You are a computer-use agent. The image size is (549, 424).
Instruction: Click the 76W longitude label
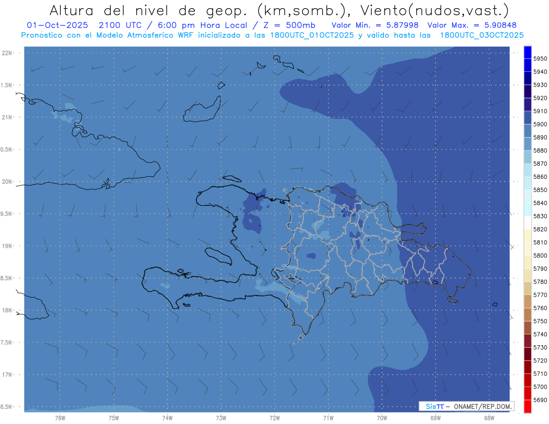[60, 418]
